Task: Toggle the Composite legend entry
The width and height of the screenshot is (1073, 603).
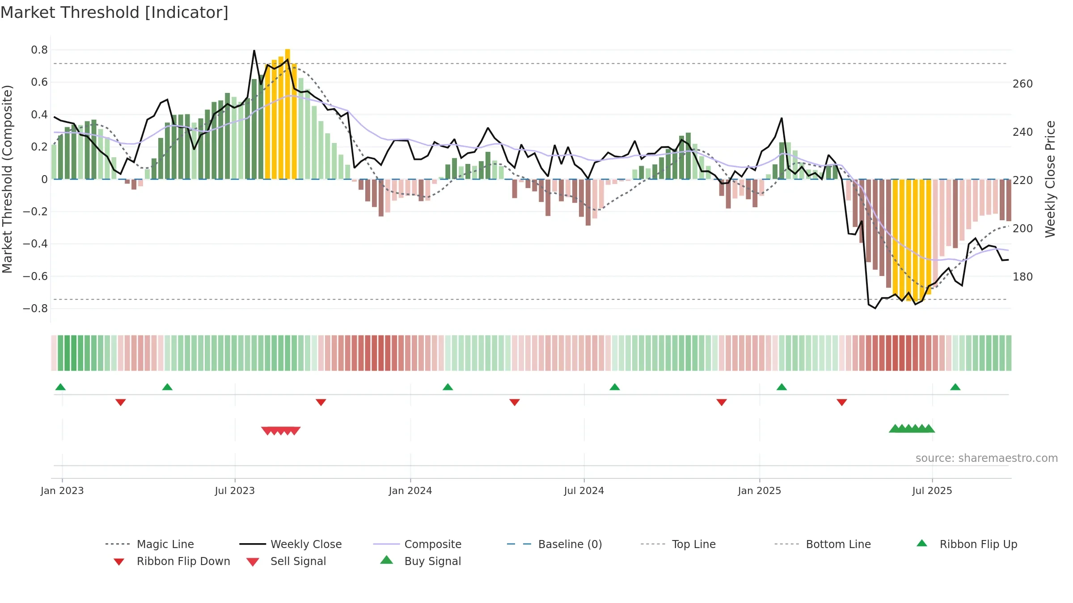Action: (x=417, y=544)
